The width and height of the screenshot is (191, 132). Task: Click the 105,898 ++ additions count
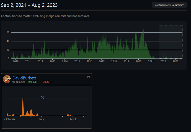(34, 82)
